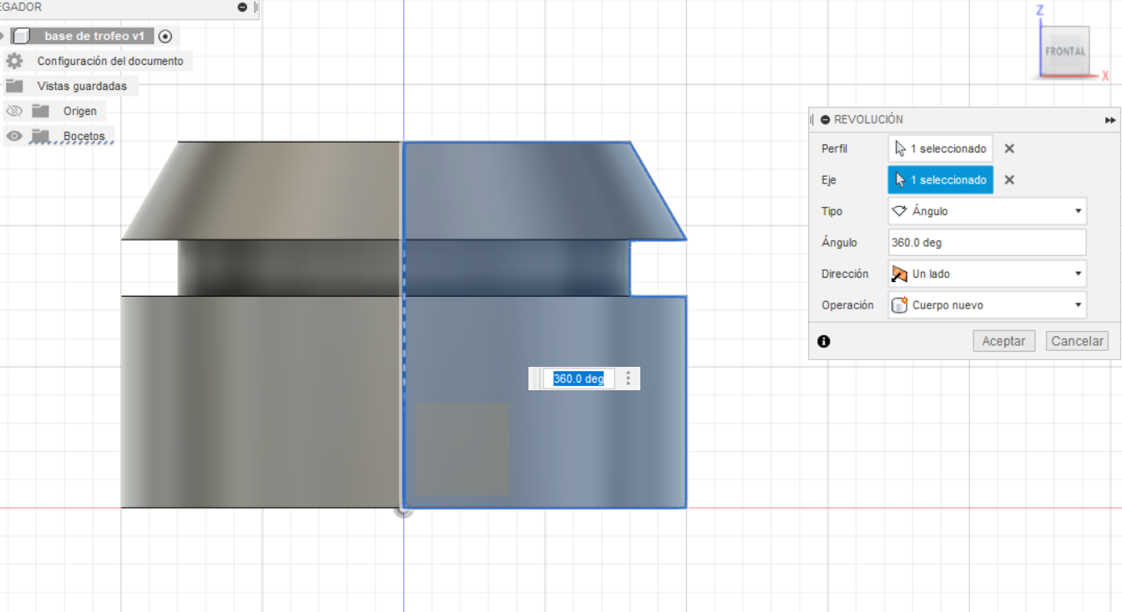Select the base de trofeo v1 root name
The image size is (1122, 612).
coord(94,36)
